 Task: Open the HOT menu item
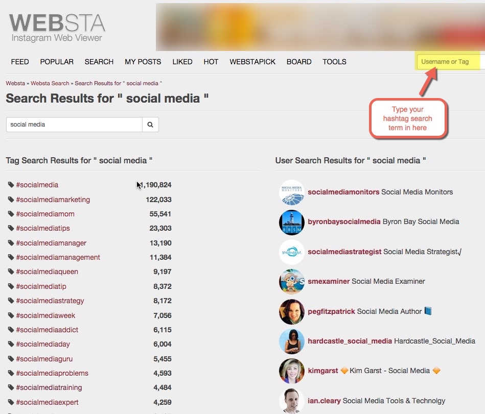pyautogui.click(x=211, y=62)
